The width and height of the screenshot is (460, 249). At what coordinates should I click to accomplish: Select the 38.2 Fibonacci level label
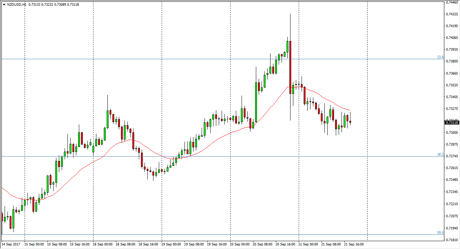pyautogui.click(x=440, y=154)
